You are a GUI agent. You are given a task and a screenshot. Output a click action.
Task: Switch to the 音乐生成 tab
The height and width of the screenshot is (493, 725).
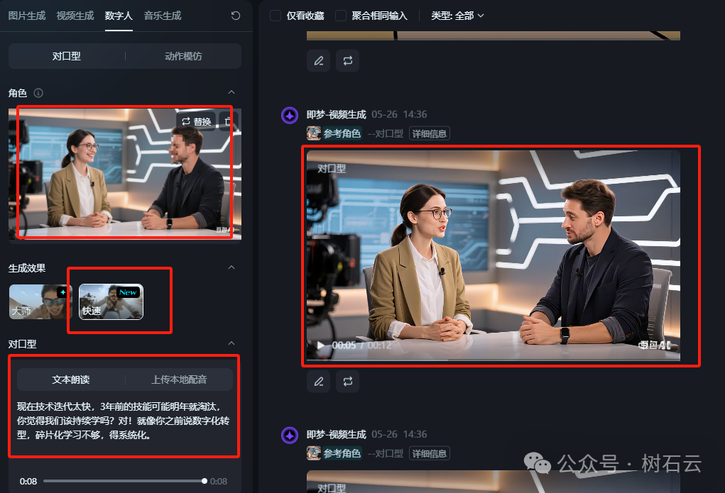[163, 15]
